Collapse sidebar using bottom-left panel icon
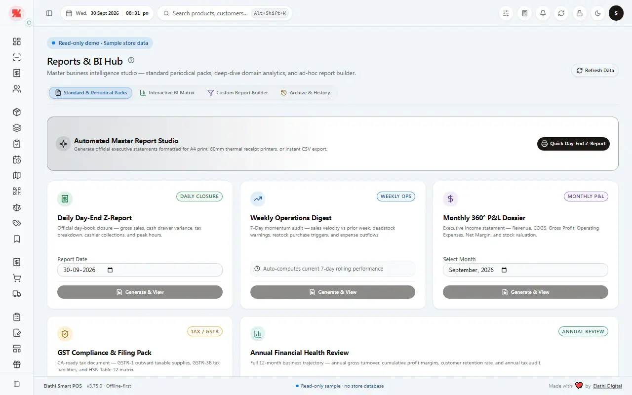The height and width of the screenshot is (395, 632). point(17,384)
